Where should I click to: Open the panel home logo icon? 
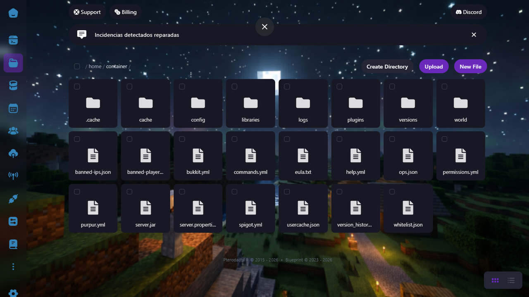13,13
